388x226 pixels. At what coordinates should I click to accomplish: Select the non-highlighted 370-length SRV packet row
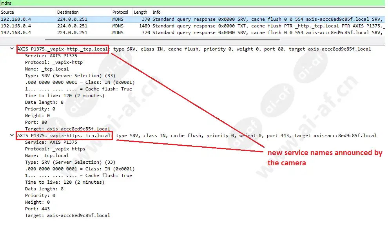click(x=192, y=33)
